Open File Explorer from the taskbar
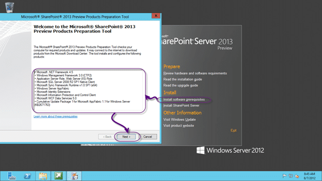This screenshot has height=181, width=322. pyautogui.click(x=43, y=176)
